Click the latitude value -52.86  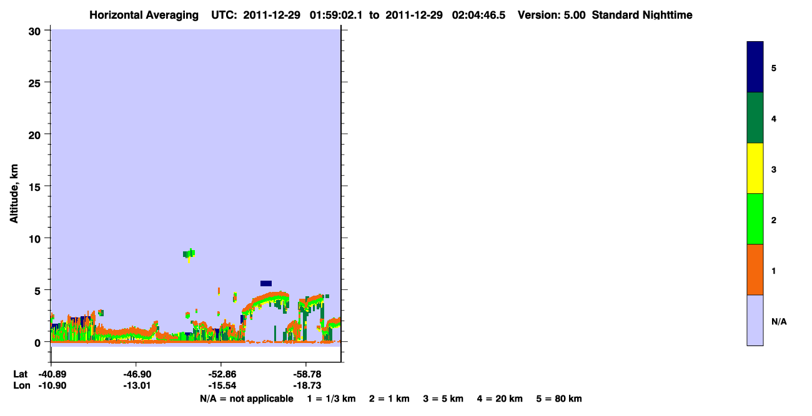point(221,374)
